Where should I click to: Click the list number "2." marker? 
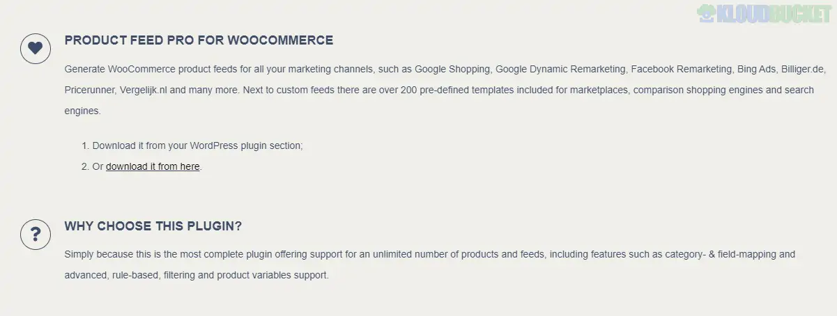(x=86, y=166)
